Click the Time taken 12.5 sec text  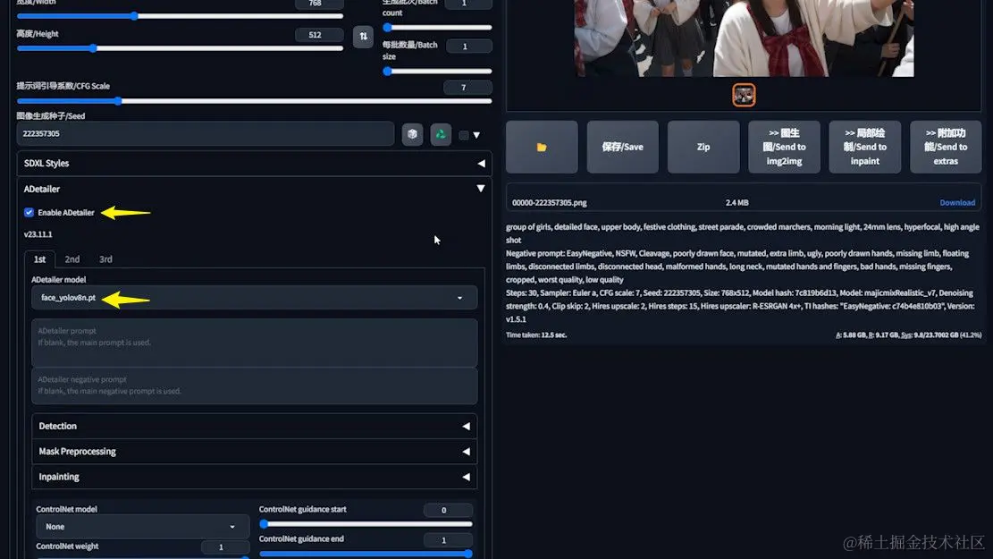point(535,335)
